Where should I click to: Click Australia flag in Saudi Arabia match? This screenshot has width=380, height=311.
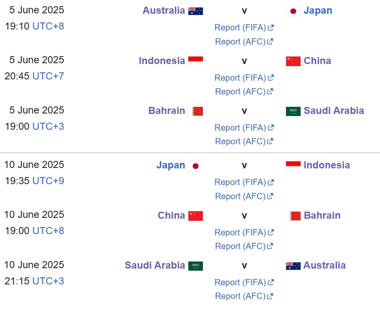pos(293,266)
